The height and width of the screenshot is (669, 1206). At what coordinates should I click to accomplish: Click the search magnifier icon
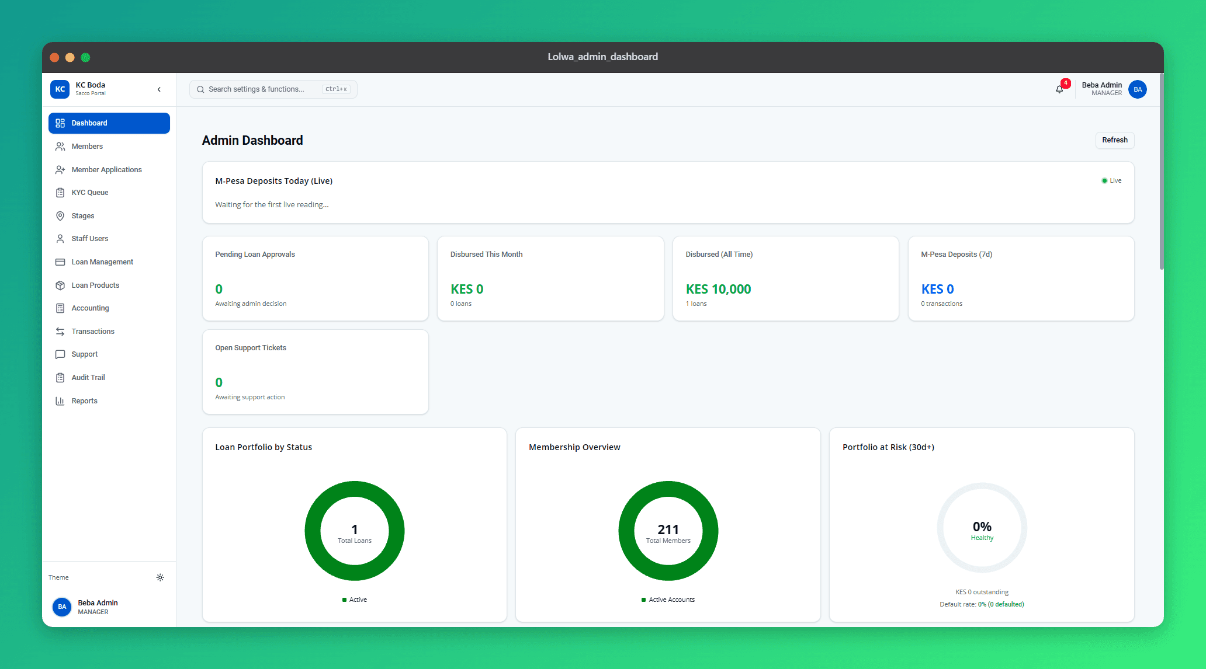coord(200,89)
